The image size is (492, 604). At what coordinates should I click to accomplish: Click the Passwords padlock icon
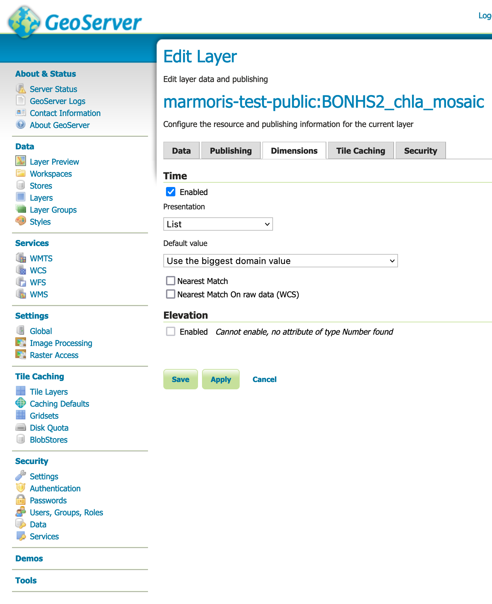click(x=21, y=500)
